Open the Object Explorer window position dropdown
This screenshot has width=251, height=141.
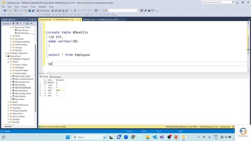29,20
